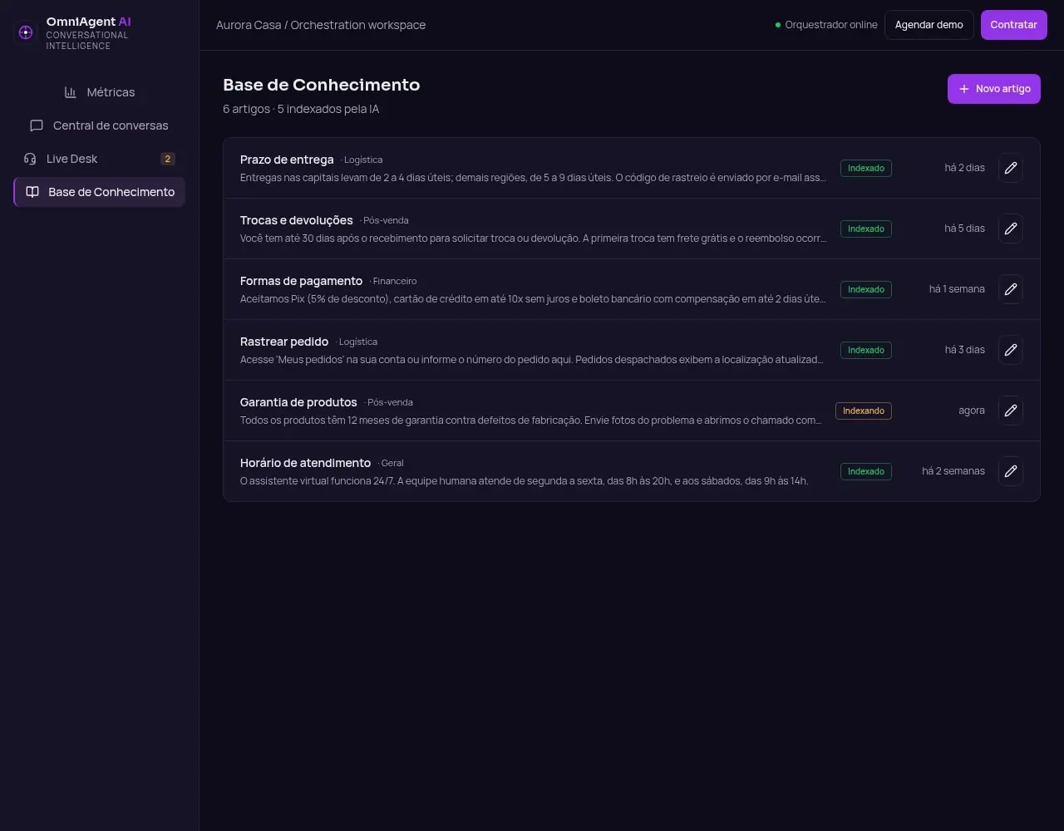Click the OmniAgent AI logo icon
This screenshot has height=831, width=1064.
pos(26,32)
